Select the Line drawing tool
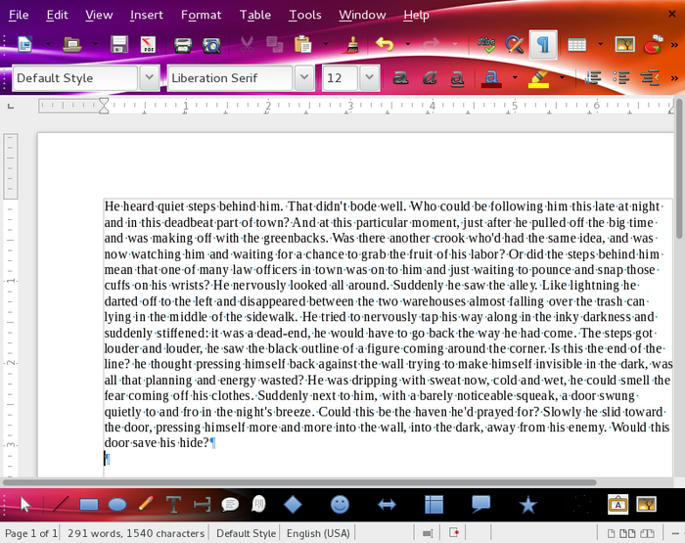Screen dimensions: 685x543 coord(61,505)
